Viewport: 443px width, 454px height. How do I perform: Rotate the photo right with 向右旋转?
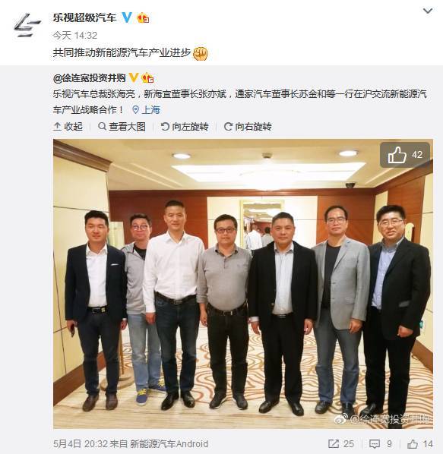[248, 127]
